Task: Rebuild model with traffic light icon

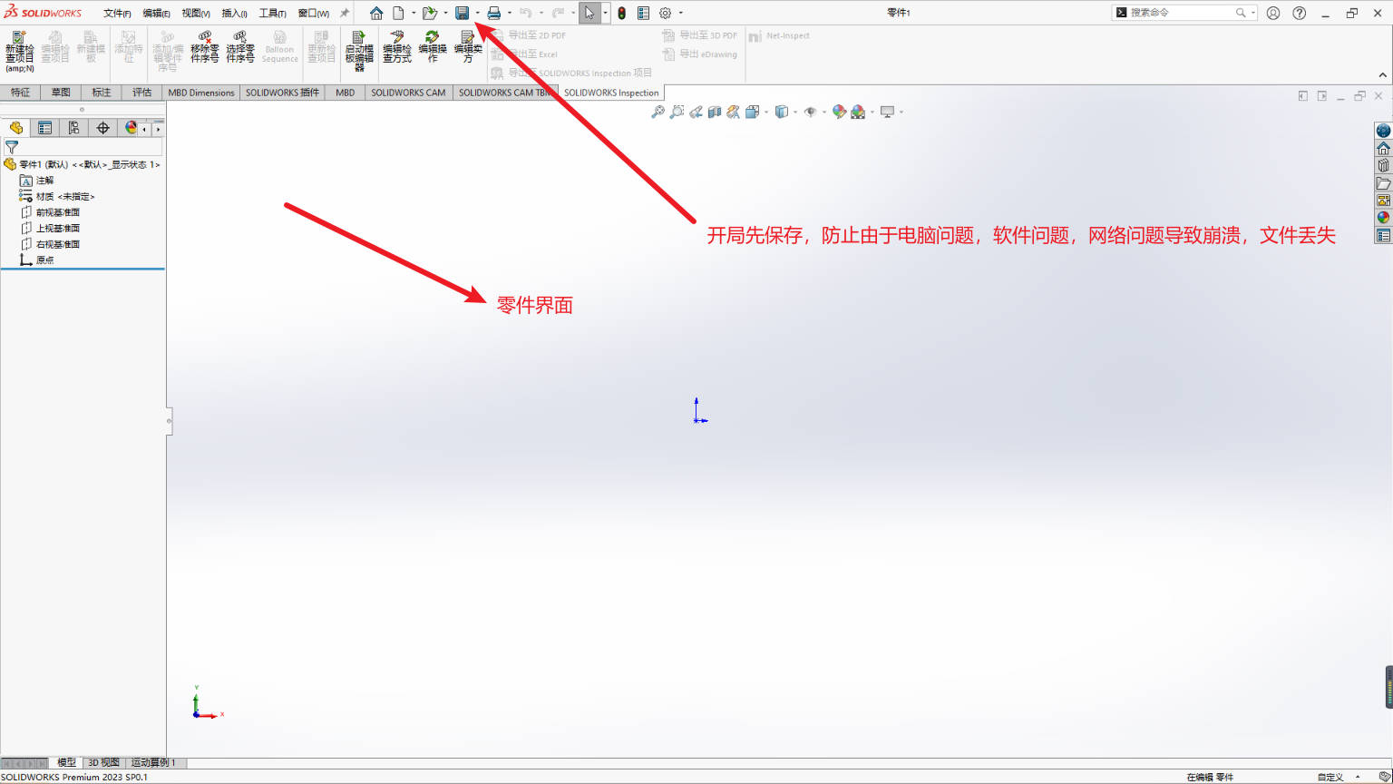Action: [622, 13]
